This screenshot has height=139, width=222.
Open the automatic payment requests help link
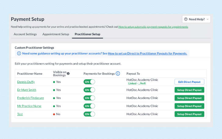pos(153,27)
